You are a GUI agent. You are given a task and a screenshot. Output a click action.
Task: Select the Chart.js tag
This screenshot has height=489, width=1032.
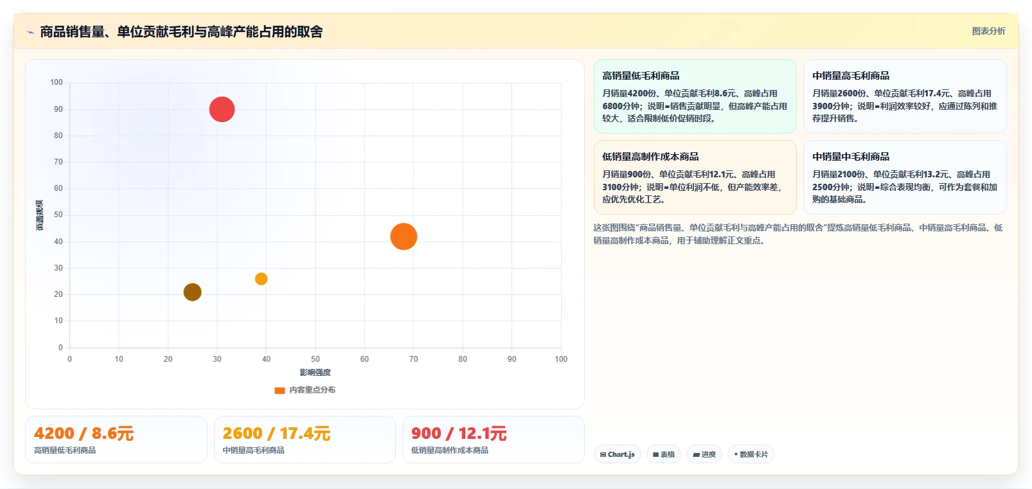point(617,454)
